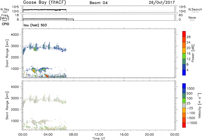Click the "16:00" time axis label

pos(124,135)
